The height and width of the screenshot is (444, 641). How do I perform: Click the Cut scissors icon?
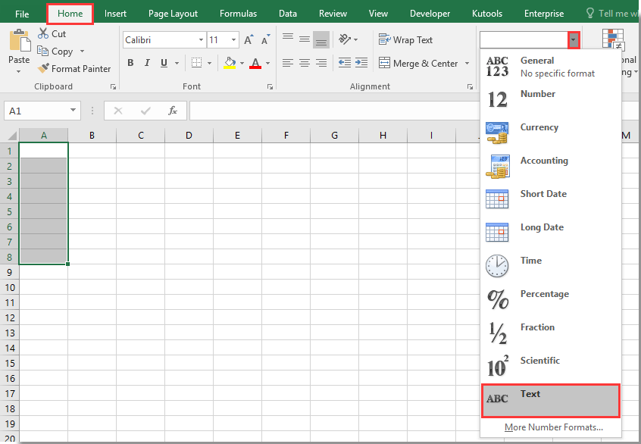(43, 34)
